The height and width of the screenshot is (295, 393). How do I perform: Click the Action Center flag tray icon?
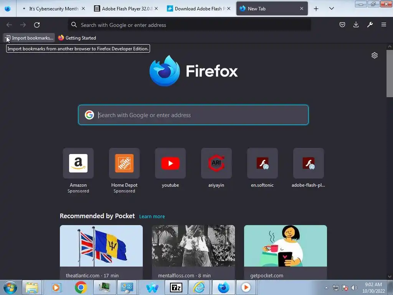[x=345, y=288]
